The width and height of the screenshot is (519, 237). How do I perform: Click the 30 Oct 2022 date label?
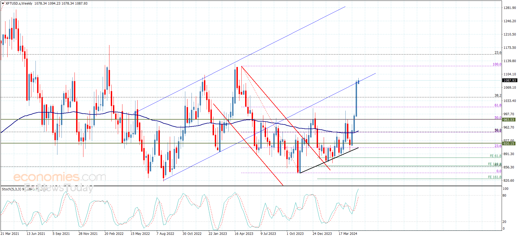pyautogui.click(x=192, y=233)
